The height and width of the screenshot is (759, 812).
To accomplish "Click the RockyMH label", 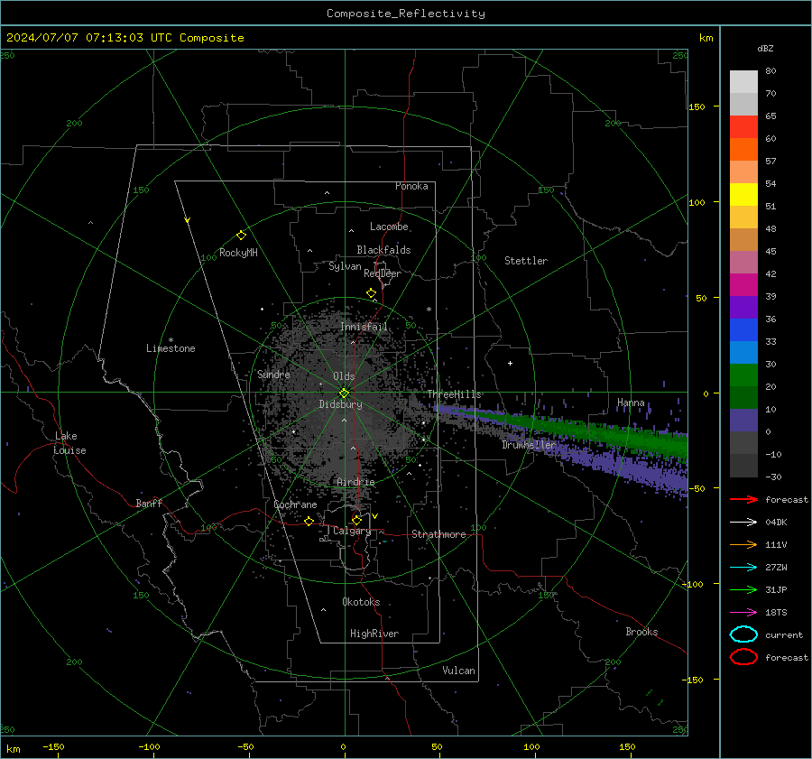I will pyautogui.click(x=238, y=253).
